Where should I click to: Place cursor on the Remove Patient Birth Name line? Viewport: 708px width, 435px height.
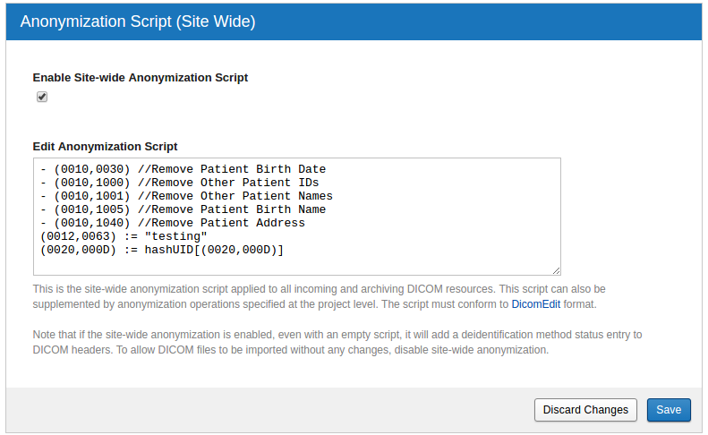pos(183,209)
